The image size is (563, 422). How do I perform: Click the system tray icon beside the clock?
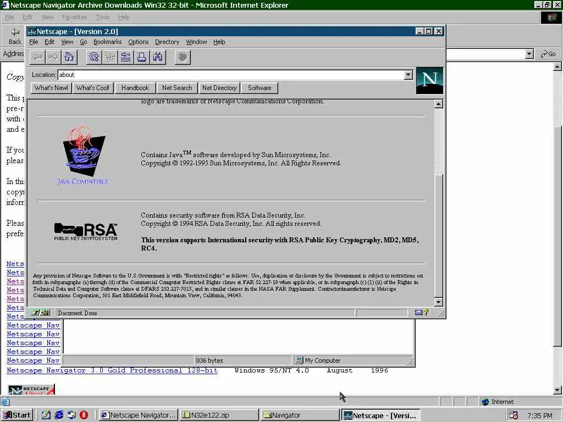[x=514, y=415]
